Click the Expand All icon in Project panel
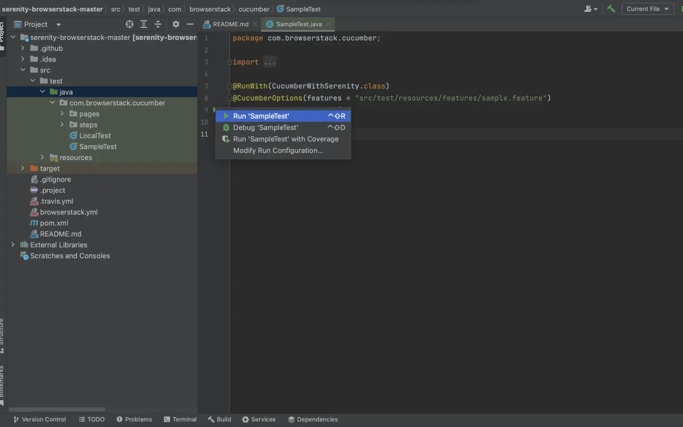Viewport: 683px width, 427px height. pos(144,24)
